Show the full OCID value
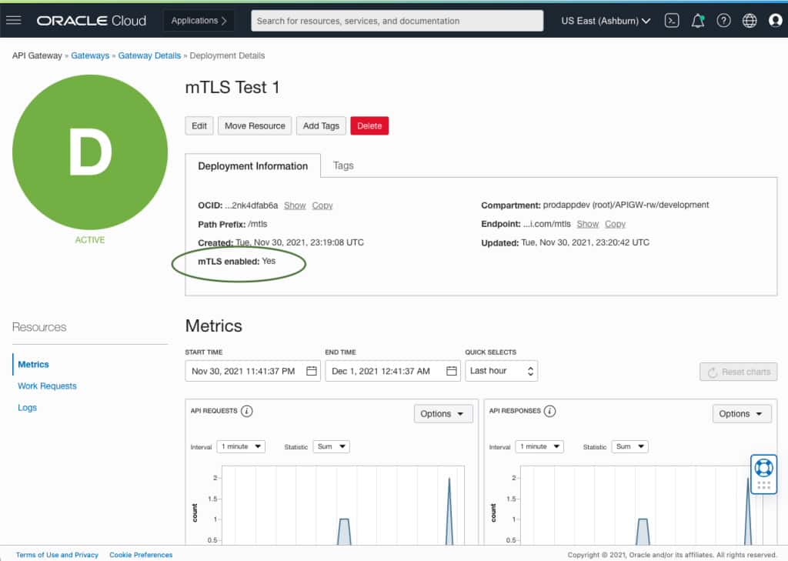Image resolution: width=788 pixels, height=561 pixels. (295, 205)
